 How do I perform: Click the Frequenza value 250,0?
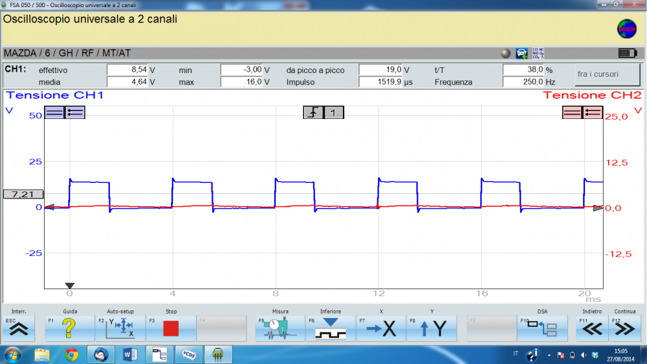click(523, 81)
